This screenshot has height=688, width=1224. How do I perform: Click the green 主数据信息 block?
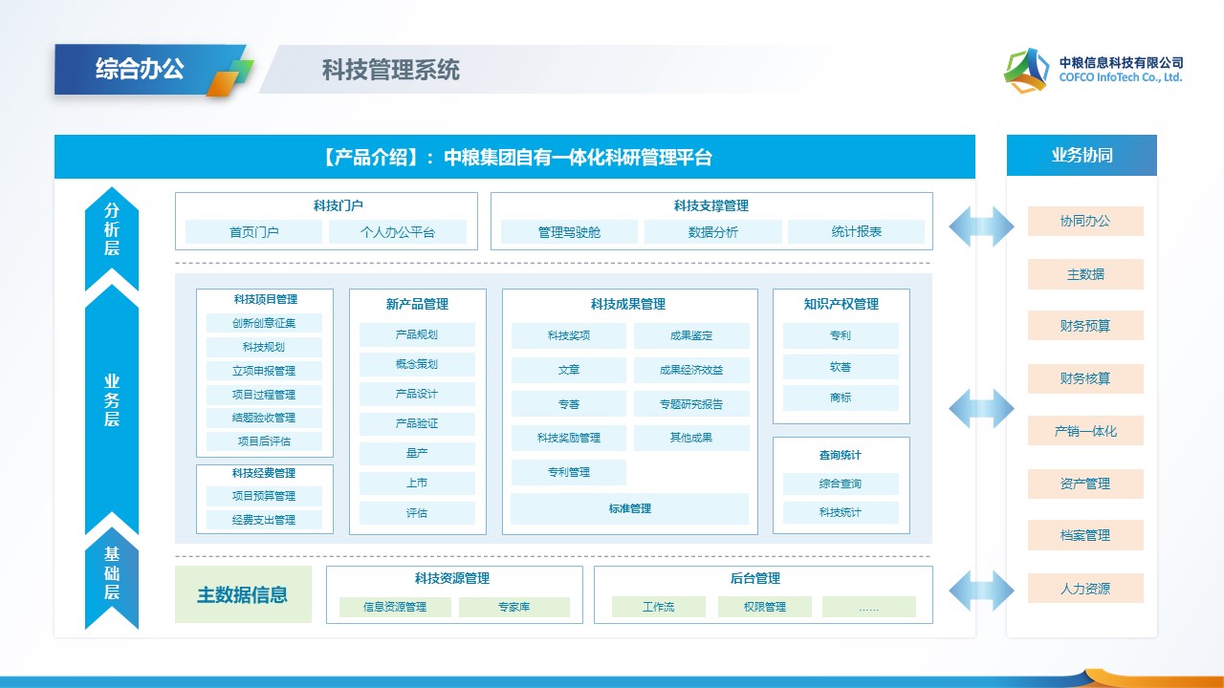click(243, 594)
